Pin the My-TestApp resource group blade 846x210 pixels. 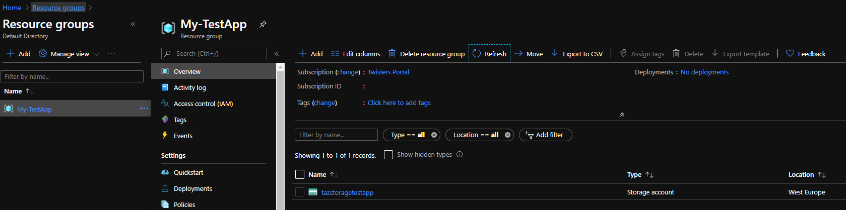click(x=263, y=24)
